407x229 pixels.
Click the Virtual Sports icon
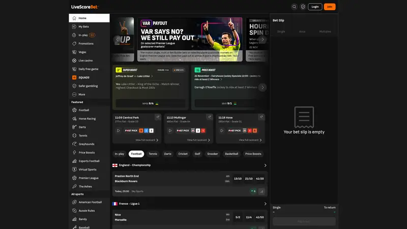tap(74, 169)
